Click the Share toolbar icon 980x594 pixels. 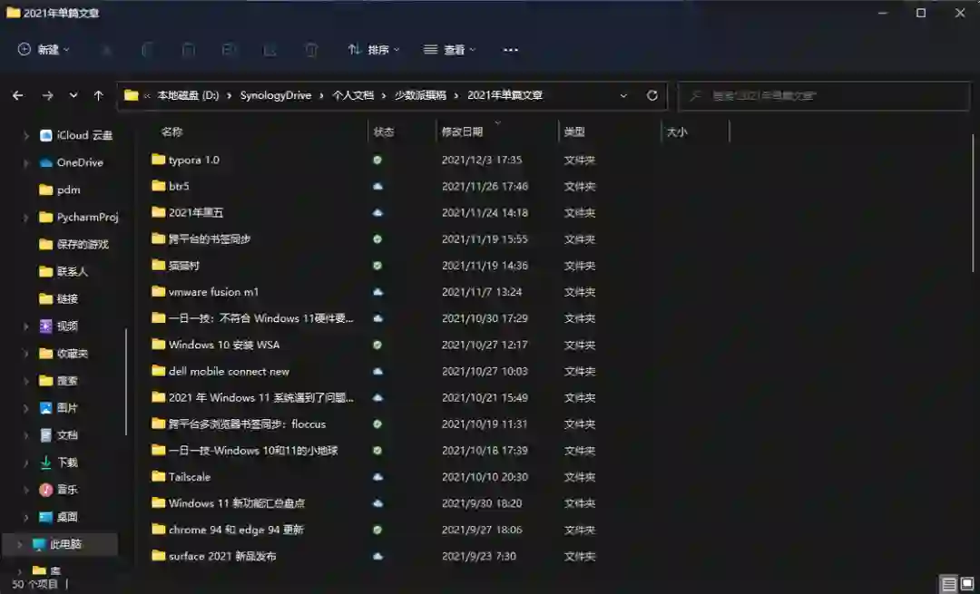270,50
